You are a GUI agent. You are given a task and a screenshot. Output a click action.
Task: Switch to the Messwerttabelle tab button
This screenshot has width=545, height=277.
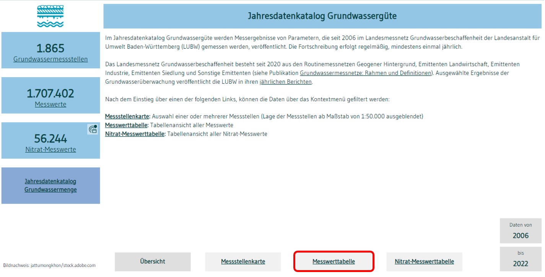334,262
